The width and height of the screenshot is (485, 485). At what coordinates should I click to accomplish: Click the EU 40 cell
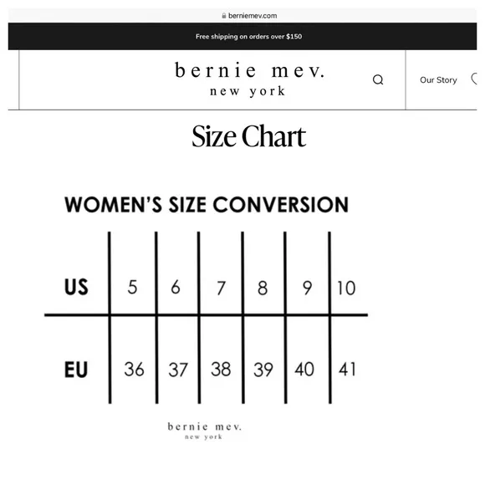tap(304, 369)
